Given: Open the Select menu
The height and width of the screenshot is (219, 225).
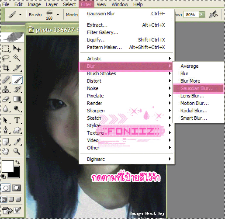Looking at the screenshot, I should (x=69, y=4).
